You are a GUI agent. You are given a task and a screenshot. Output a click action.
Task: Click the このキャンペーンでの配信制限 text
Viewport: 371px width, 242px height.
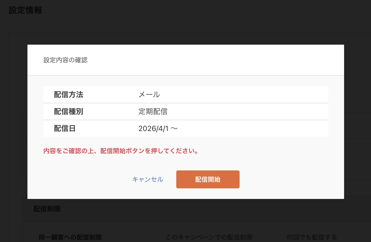[209, 237]
